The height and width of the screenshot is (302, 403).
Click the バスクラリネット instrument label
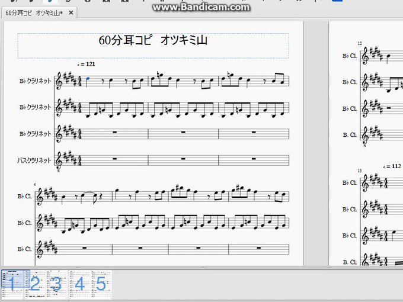pyautogui.click(x=34, y=160)
